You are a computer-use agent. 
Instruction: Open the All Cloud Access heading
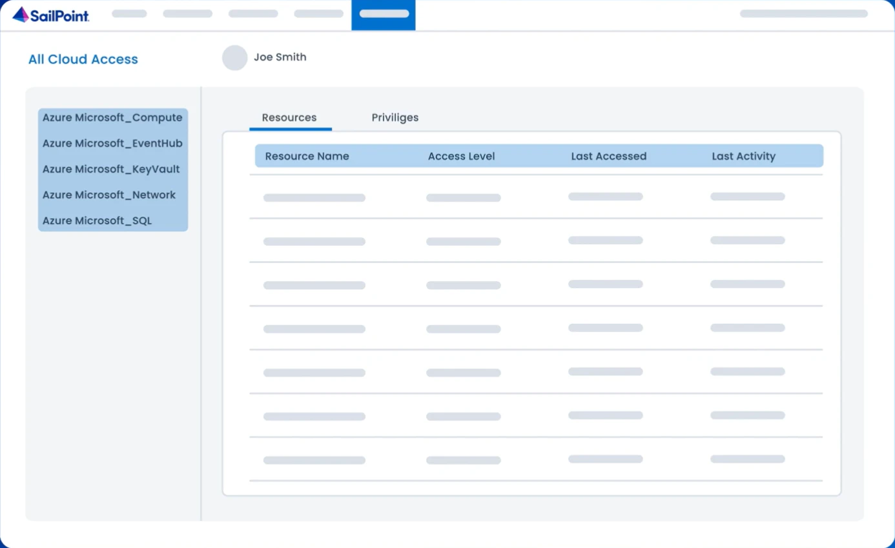[x=83, y=59]
